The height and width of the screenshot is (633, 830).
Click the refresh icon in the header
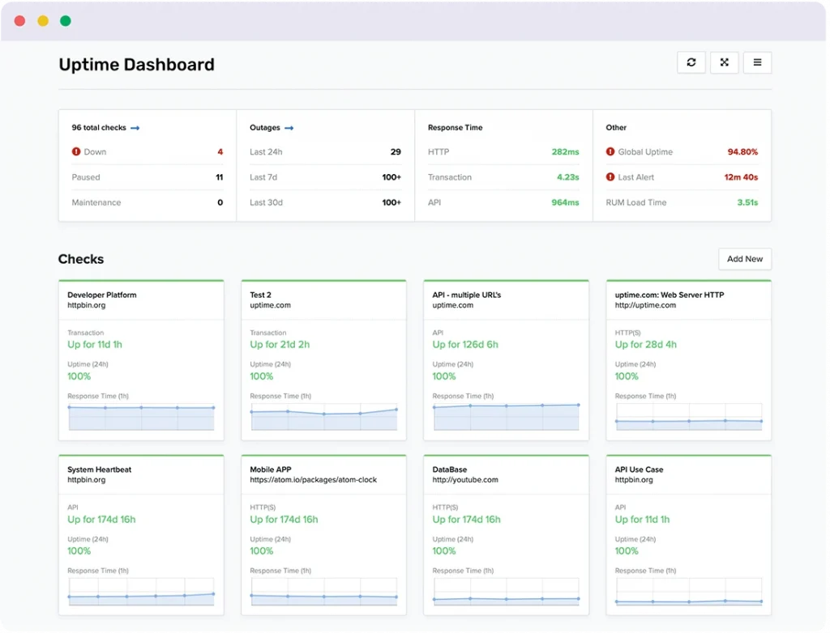pos(691,62)
